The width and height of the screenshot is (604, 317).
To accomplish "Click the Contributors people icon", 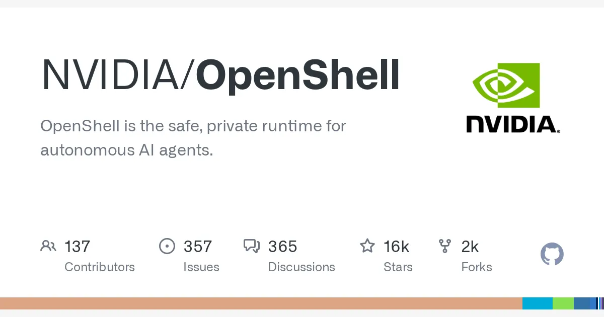I will [48, 246].
